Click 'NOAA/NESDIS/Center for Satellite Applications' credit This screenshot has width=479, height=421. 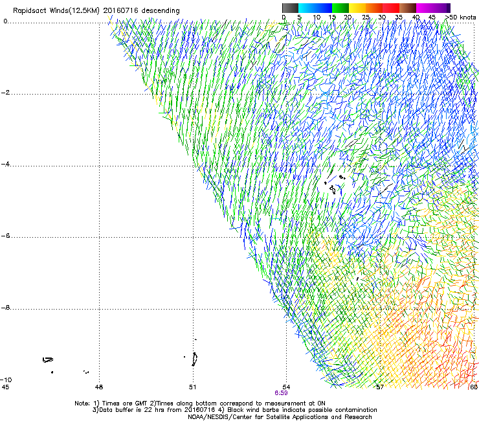pyautogui.click(x=280, y=417)
